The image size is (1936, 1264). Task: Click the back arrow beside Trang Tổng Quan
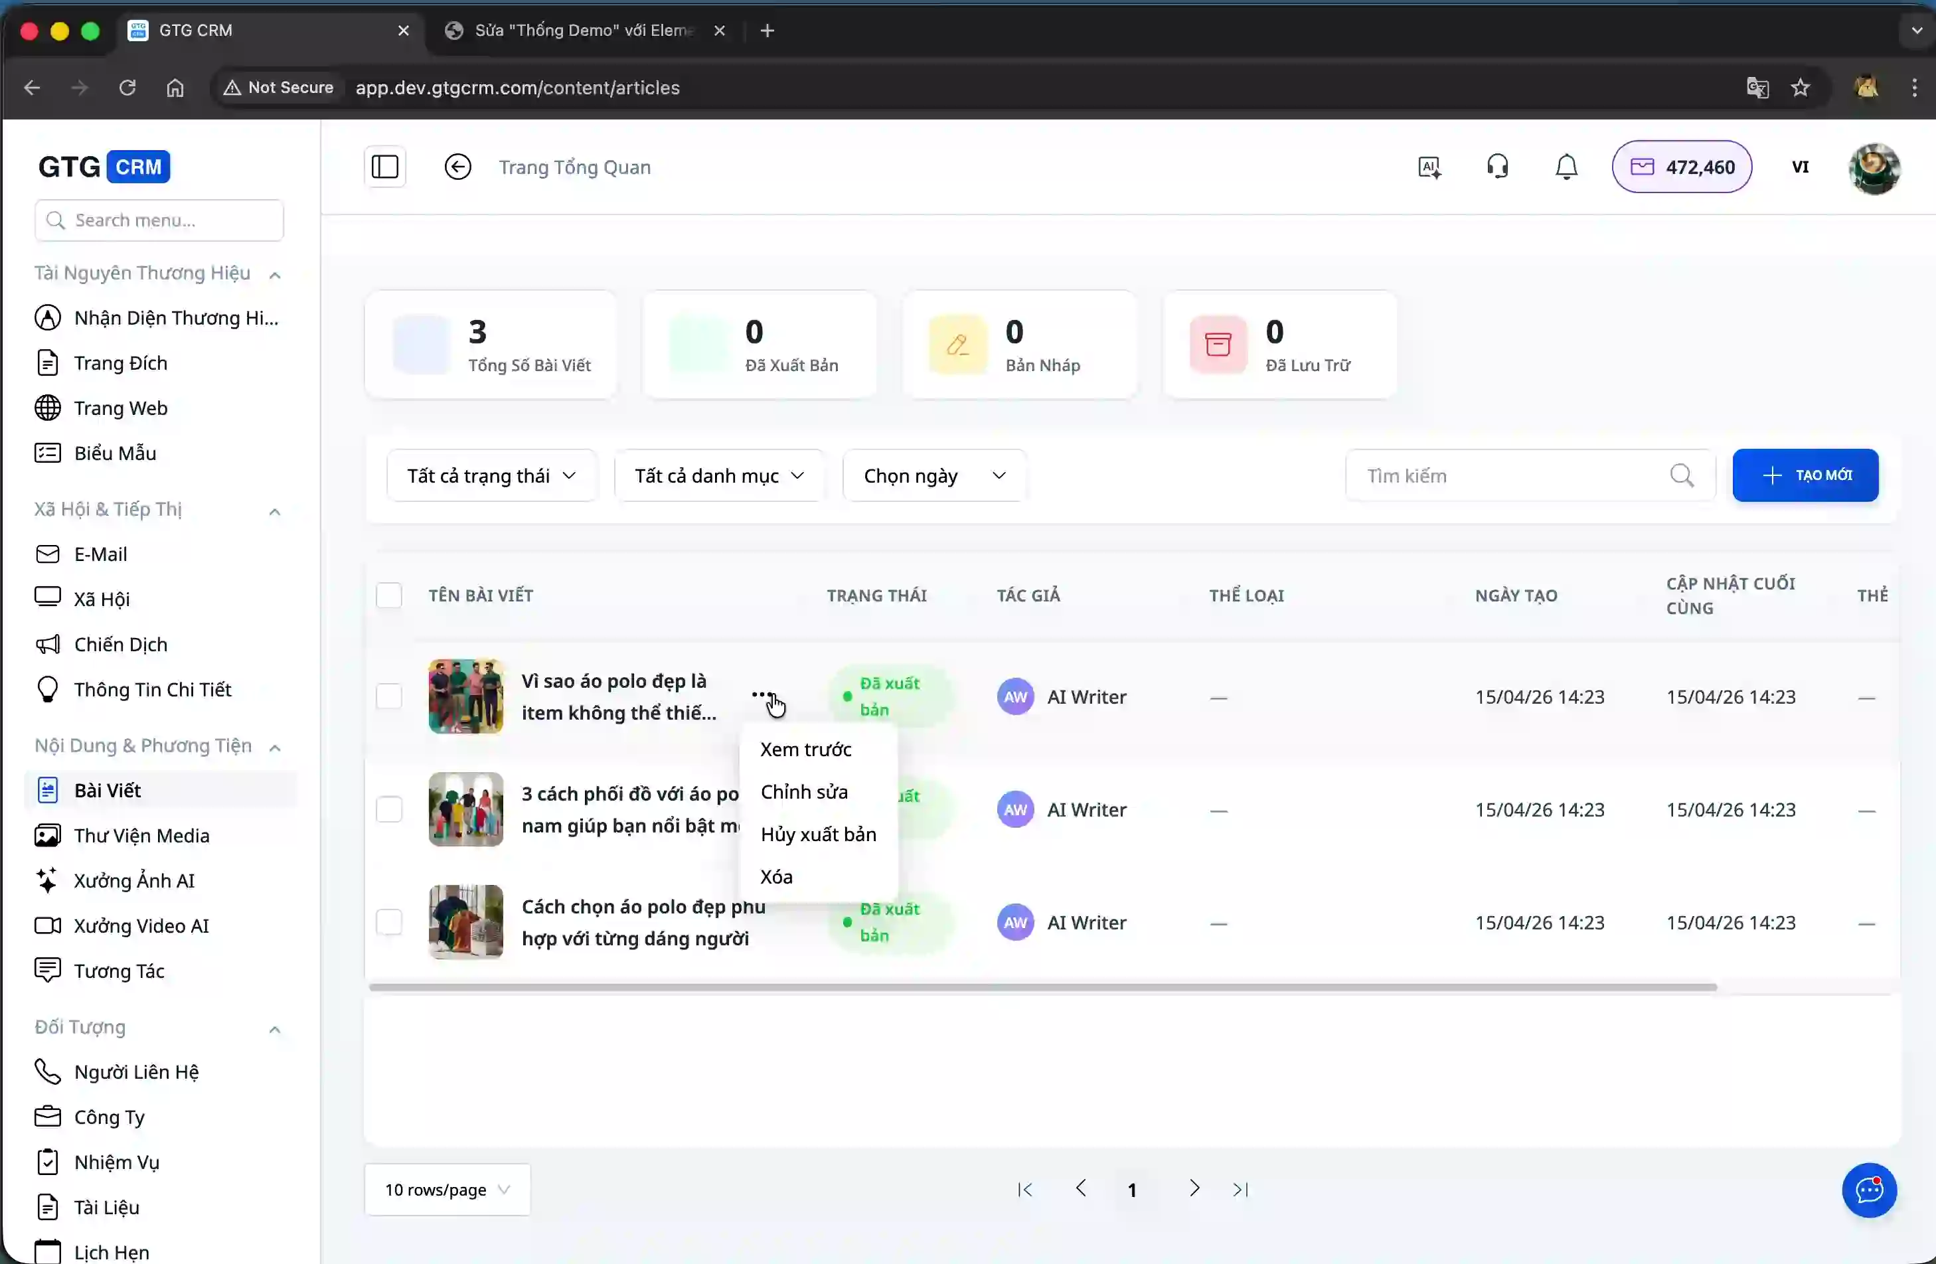tap(458, 166)
